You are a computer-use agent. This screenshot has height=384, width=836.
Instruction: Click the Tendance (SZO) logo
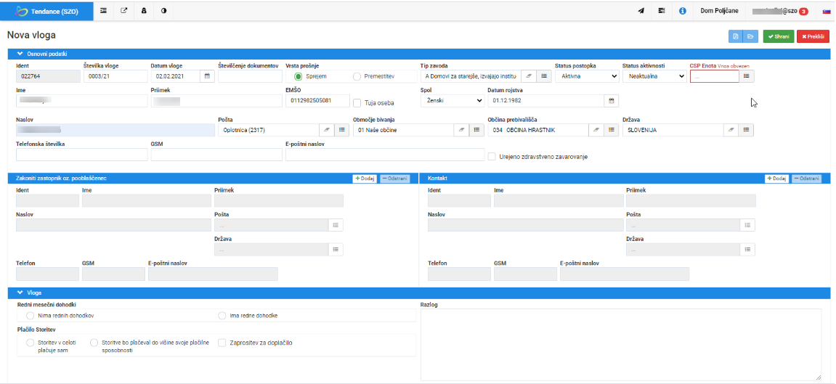47,11
